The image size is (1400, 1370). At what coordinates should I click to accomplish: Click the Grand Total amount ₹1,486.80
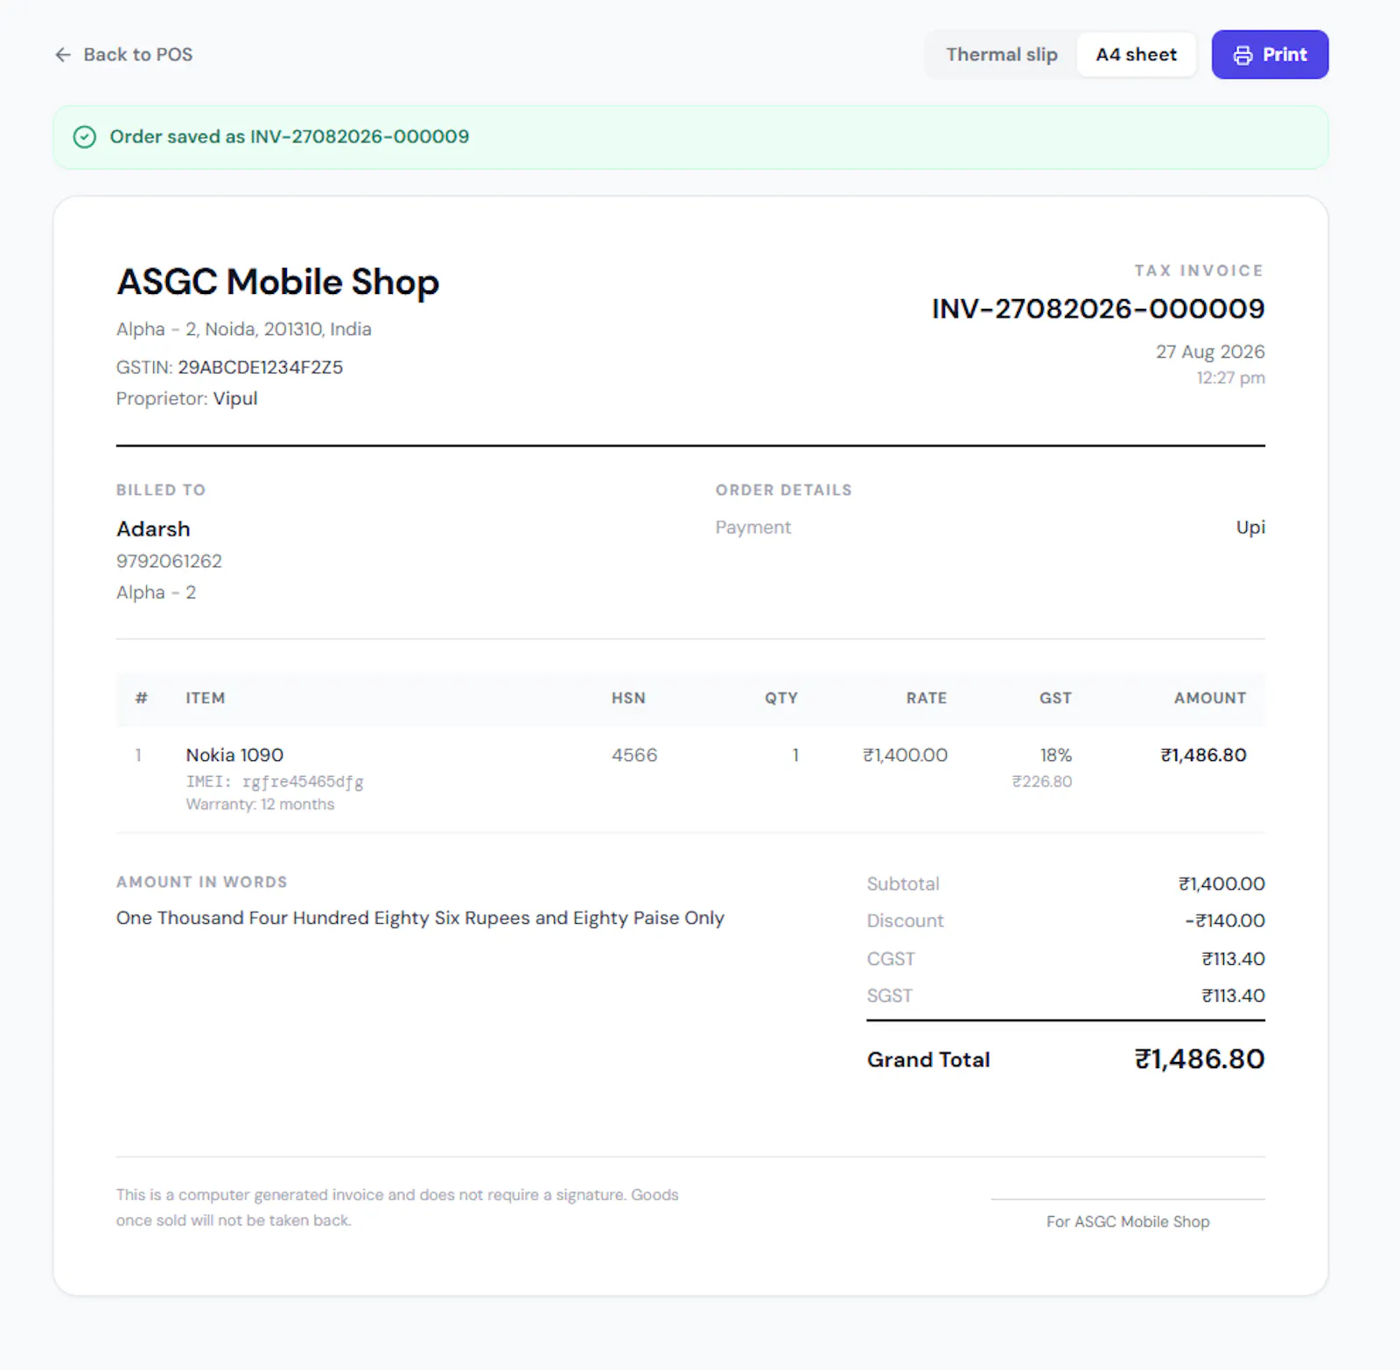(1200, 1059)
